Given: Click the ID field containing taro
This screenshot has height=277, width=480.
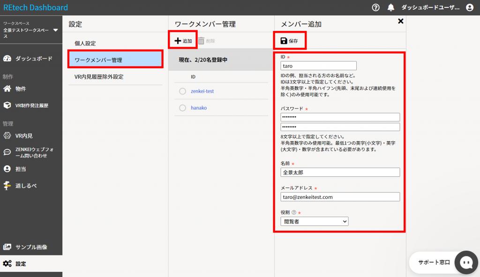Looking at the screenshot, I should point(318,66).
